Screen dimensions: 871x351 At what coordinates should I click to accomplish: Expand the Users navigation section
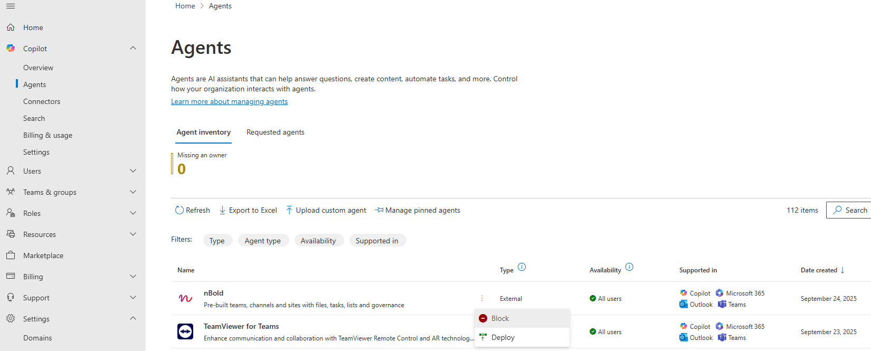[133, 171]
